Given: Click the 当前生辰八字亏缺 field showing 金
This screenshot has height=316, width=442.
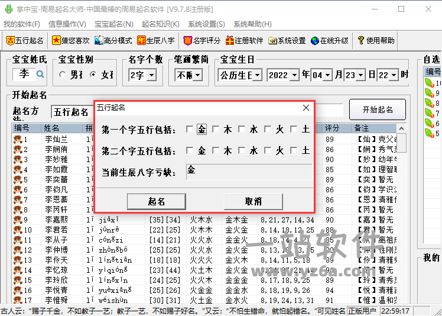Looking at the screenshot, I should pyautogui.click(x=249, y=172).
